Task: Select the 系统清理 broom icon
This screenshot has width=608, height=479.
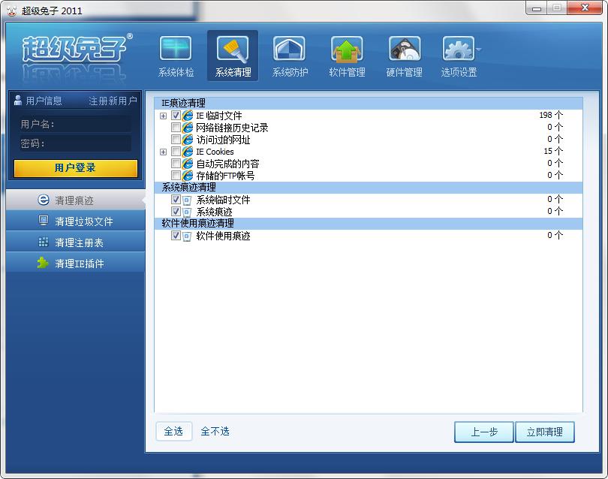Action: [x=233, y=49]
